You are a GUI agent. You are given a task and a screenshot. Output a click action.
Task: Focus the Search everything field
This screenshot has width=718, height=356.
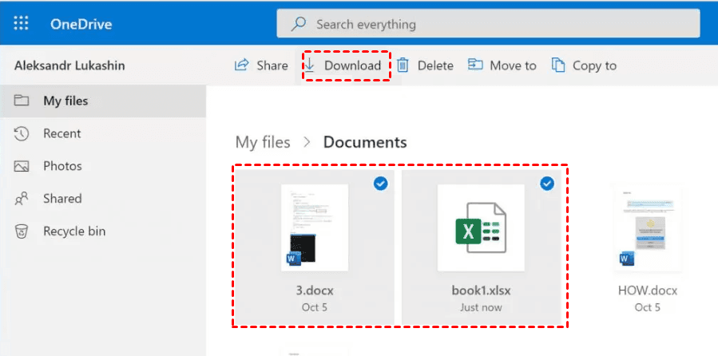pos(488,23)
